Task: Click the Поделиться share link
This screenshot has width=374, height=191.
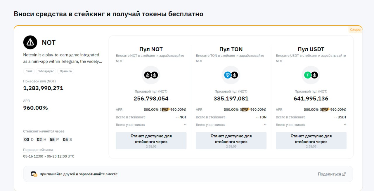Action: pos(329,174)
